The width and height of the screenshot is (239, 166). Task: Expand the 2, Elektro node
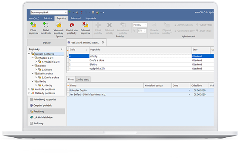tap(36, 70)
